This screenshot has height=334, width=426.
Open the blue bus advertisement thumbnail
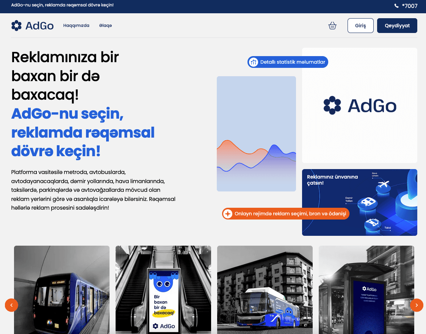click(265, 290)
